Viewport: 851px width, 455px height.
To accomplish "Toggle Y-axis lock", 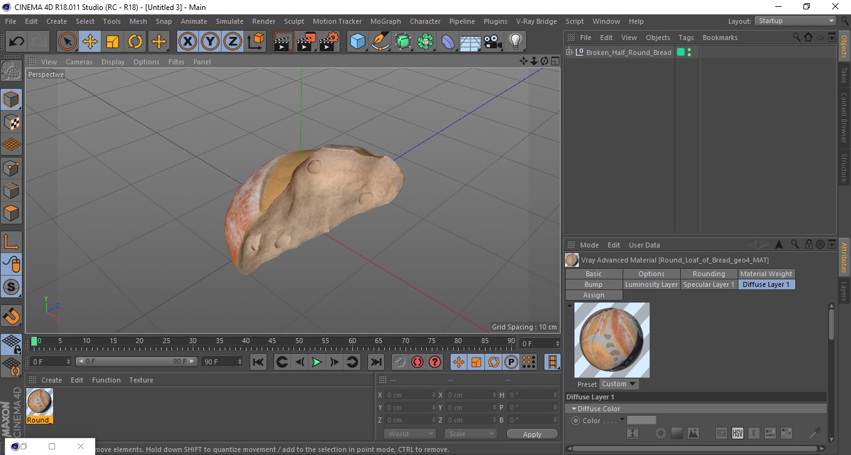I will pyautogui.click(x=210, y=42).
